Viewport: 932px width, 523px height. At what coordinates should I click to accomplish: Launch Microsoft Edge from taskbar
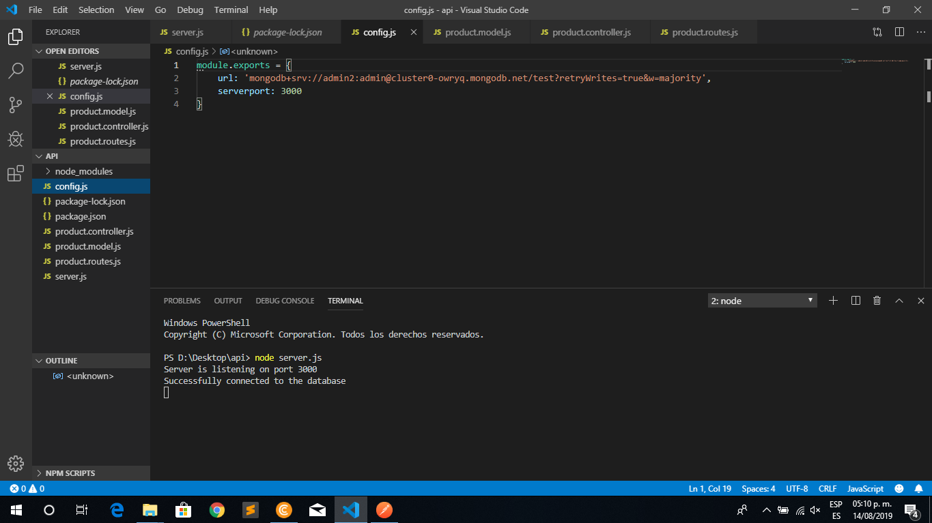click(117, 509)
